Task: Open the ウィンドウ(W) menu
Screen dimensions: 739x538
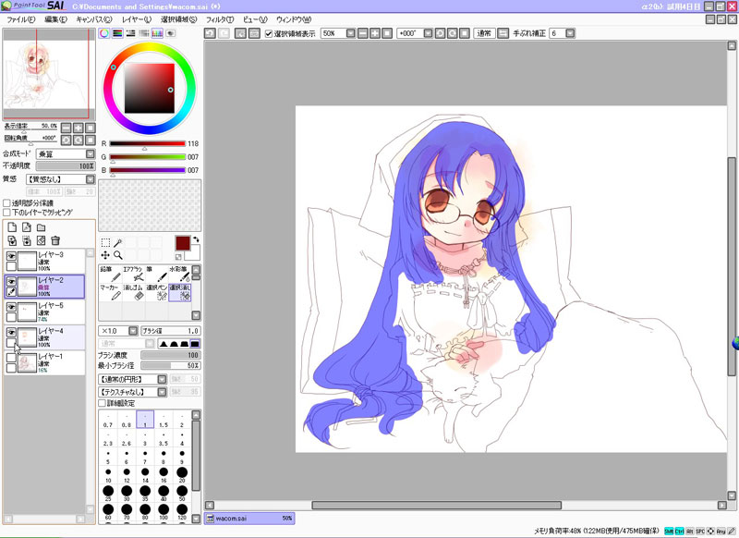Action: [294, 19]
